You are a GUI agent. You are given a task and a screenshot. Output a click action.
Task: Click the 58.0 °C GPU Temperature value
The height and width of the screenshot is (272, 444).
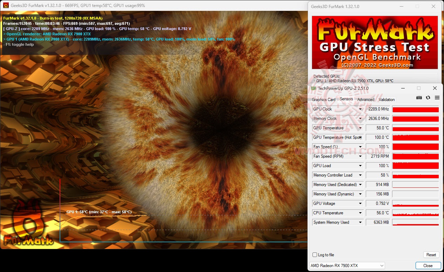[378, 128]
